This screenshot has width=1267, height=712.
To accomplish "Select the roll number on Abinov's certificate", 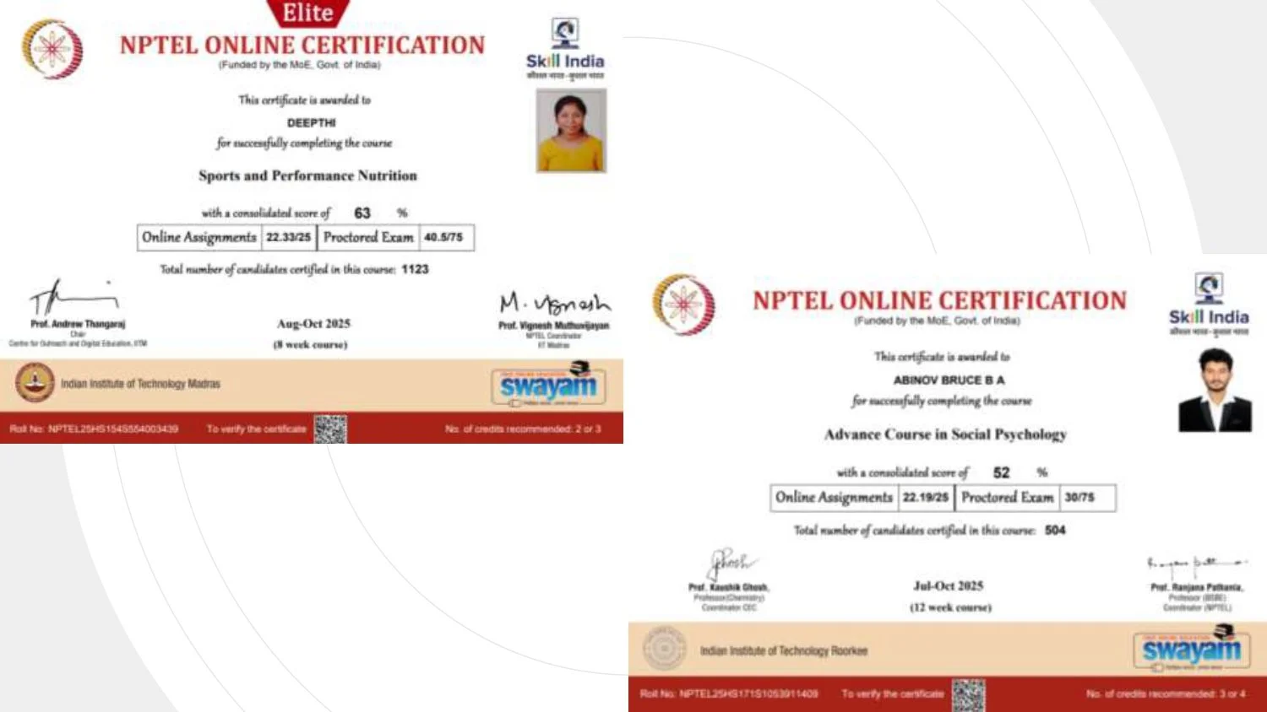I will (729, 694).
